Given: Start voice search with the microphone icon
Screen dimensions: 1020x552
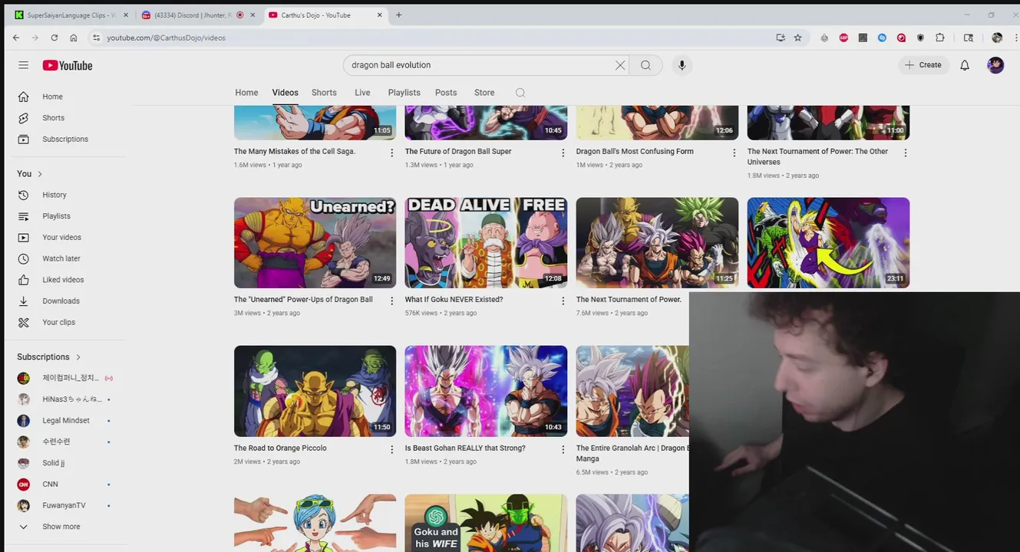Looking at the screenshot, I should pyautogui.click(x=682, y=65).
